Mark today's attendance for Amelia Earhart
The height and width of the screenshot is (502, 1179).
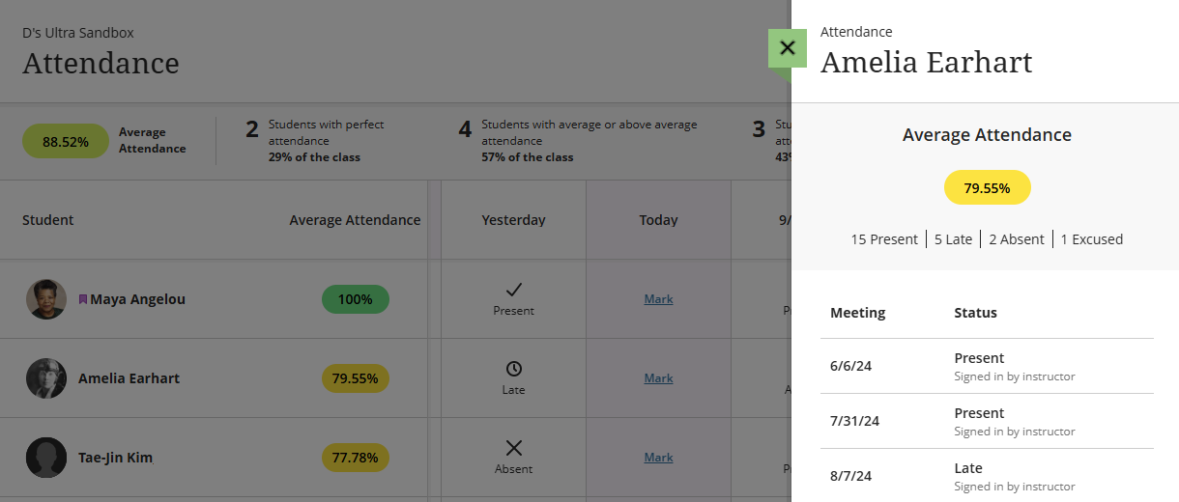coord(659,378)
